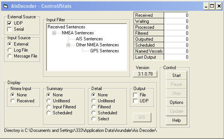Select NMEA Sentences tree item
This screenshot has width=224, height=139.
point(78,33)
